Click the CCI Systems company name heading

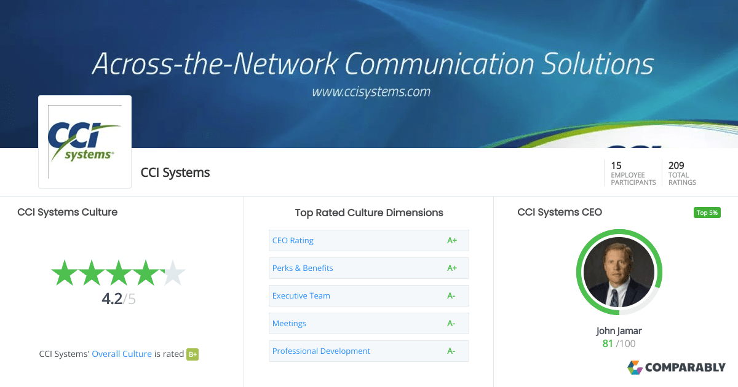pos(175,173)
